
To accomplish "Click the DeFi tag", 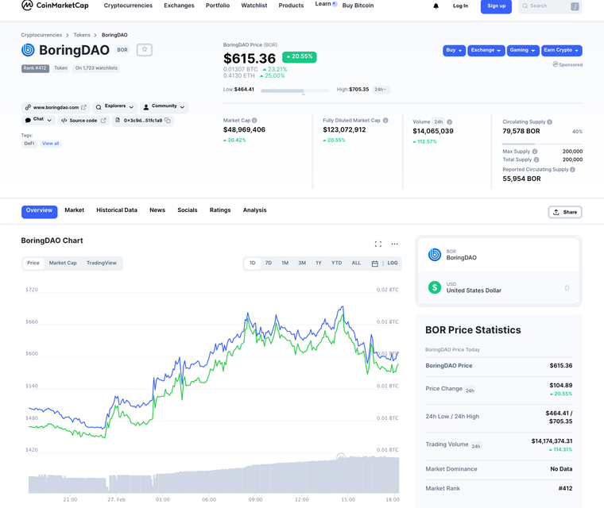I will coord(29,144).
